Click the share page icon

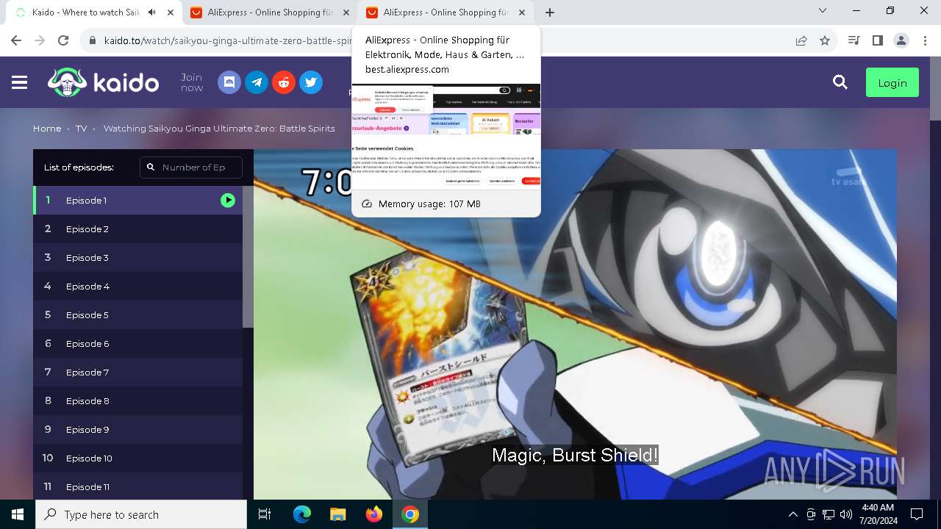(801, 40)
